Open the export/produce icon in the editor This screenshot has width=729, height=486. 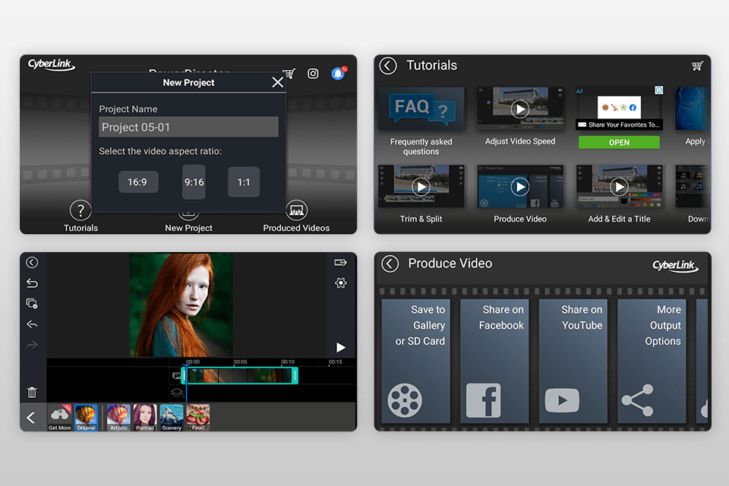pos(339,262)
